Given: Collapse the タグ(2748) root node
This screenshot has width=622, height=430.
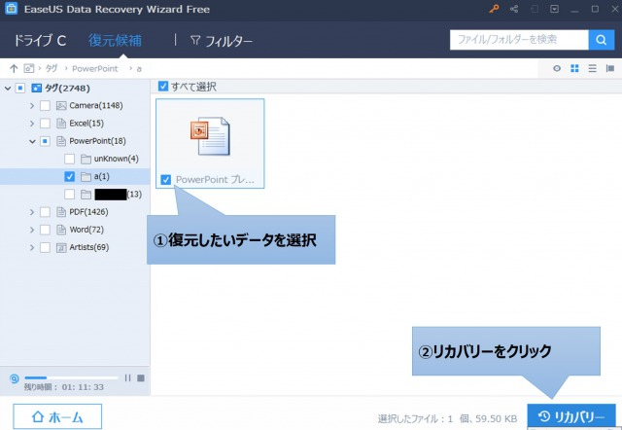Looking at the screenshot, I should [8, 89].
